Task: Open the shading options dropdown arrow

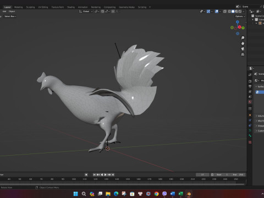Action: click(244, 12)
